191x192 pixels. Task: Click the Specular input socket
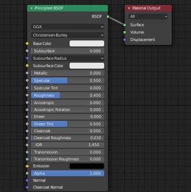coord(27,80)
